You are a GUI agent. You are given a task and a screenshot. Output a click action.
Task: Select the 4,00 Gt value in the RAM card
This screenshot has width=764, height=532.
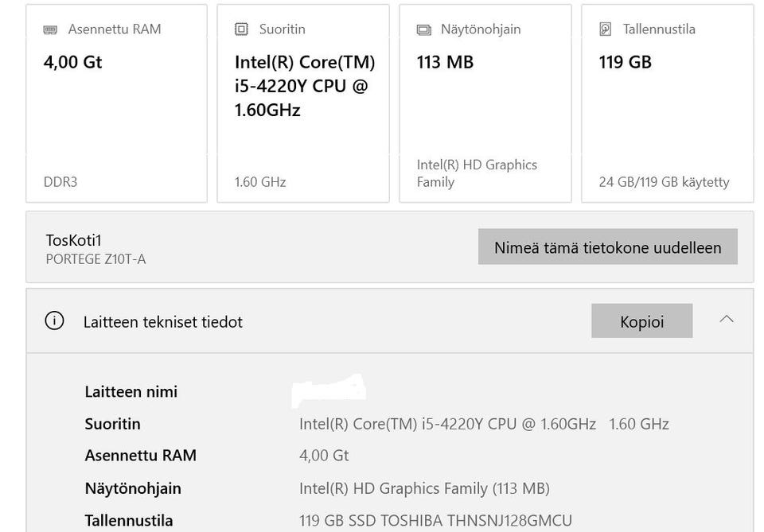pyautogui.click(x=73, y=62)
